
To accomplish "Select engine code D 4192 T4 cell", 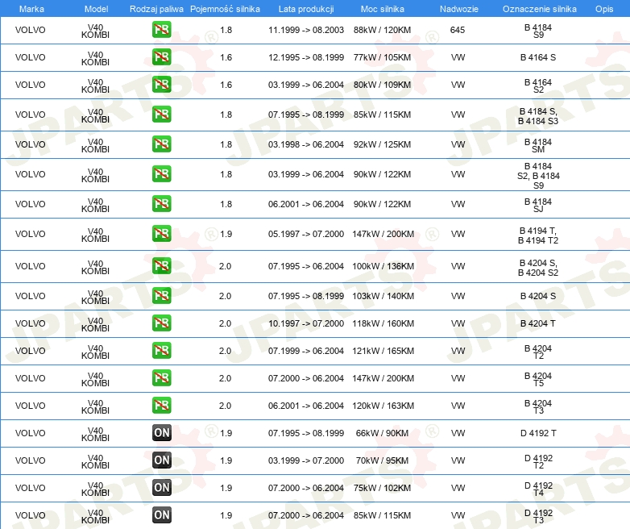I will point(538,489).
